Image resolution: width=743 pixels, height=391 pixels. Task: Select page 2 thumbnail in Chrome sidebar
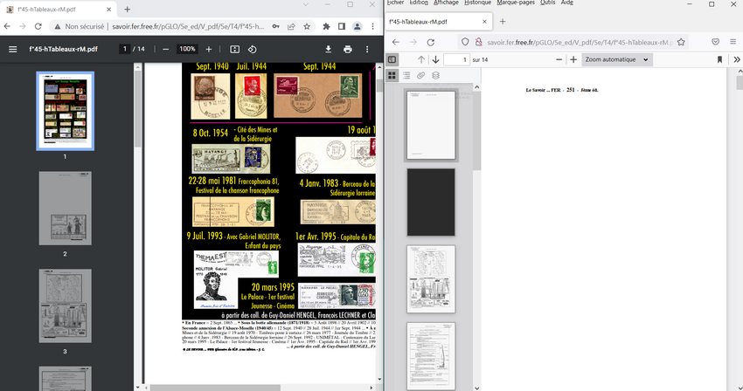[x=66, y=209]
